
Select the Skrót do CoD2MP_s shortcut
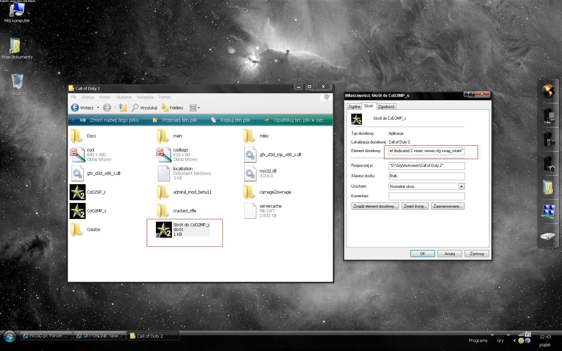pos(183,230)
